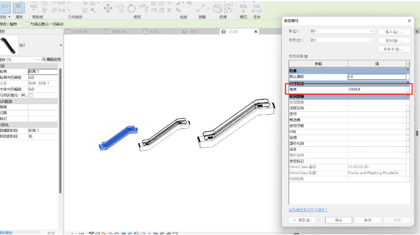
Task: Click the family preview thumbnail in Properties
Action: [8, 45]
